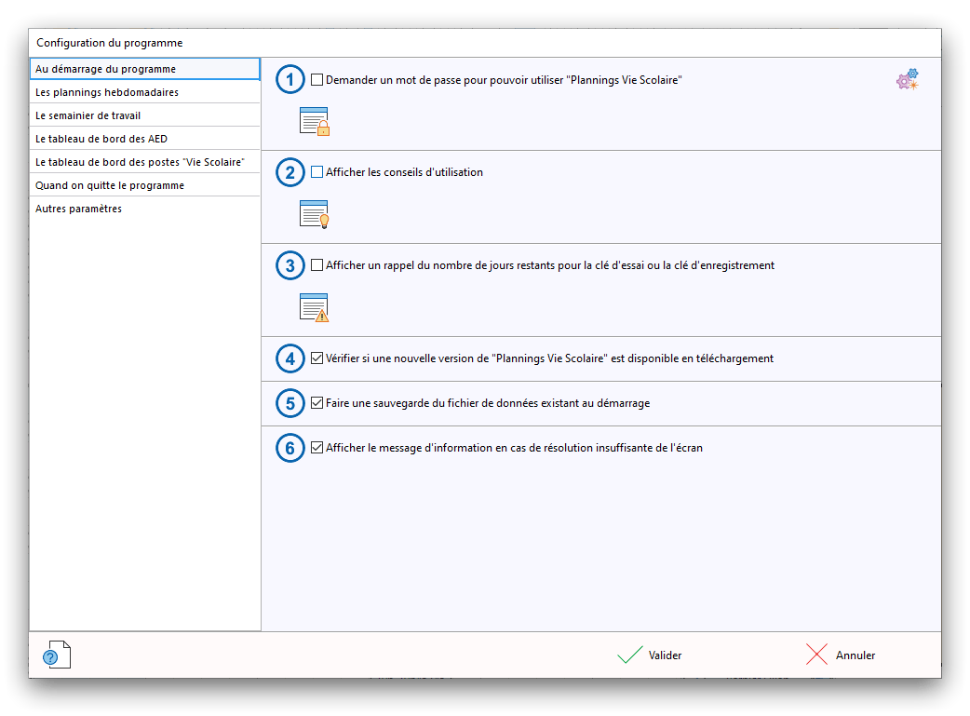970x716 pixels.
Task: Click the gears icon in top-right corner
Action: click(x=907, y=80)
